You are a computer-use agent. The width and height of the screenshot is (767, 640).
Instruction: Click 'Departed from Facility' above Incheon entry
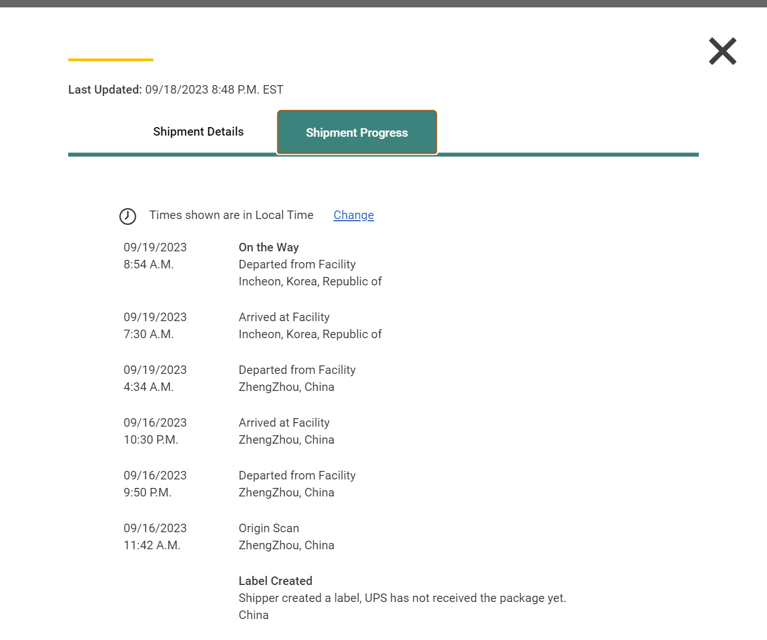point(297,264)
